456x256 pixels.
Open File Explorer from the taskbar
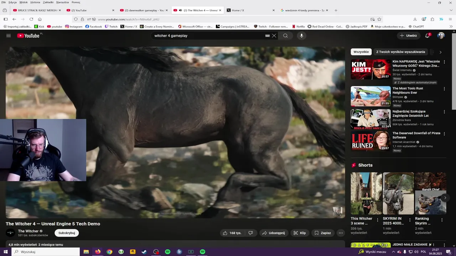(86, 252)
